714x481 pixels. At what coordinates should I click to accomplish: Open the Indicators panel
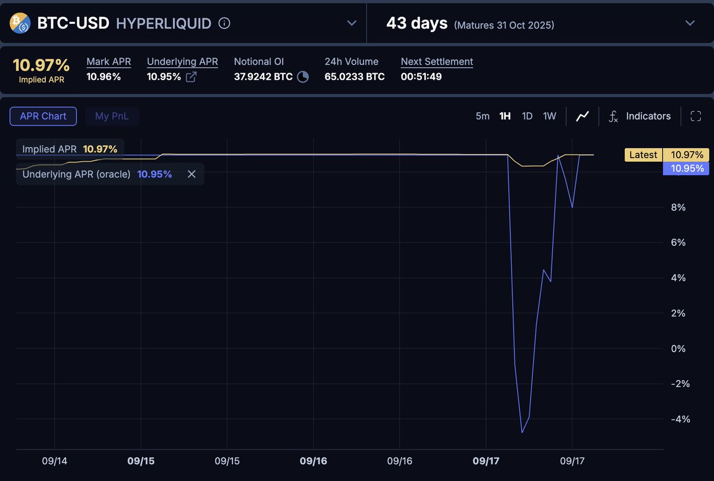[648, 116]
